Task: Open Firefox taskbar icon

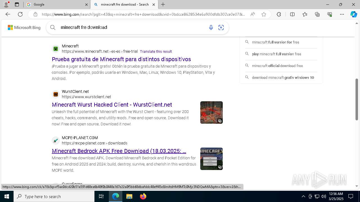Action: click(143, 196)
